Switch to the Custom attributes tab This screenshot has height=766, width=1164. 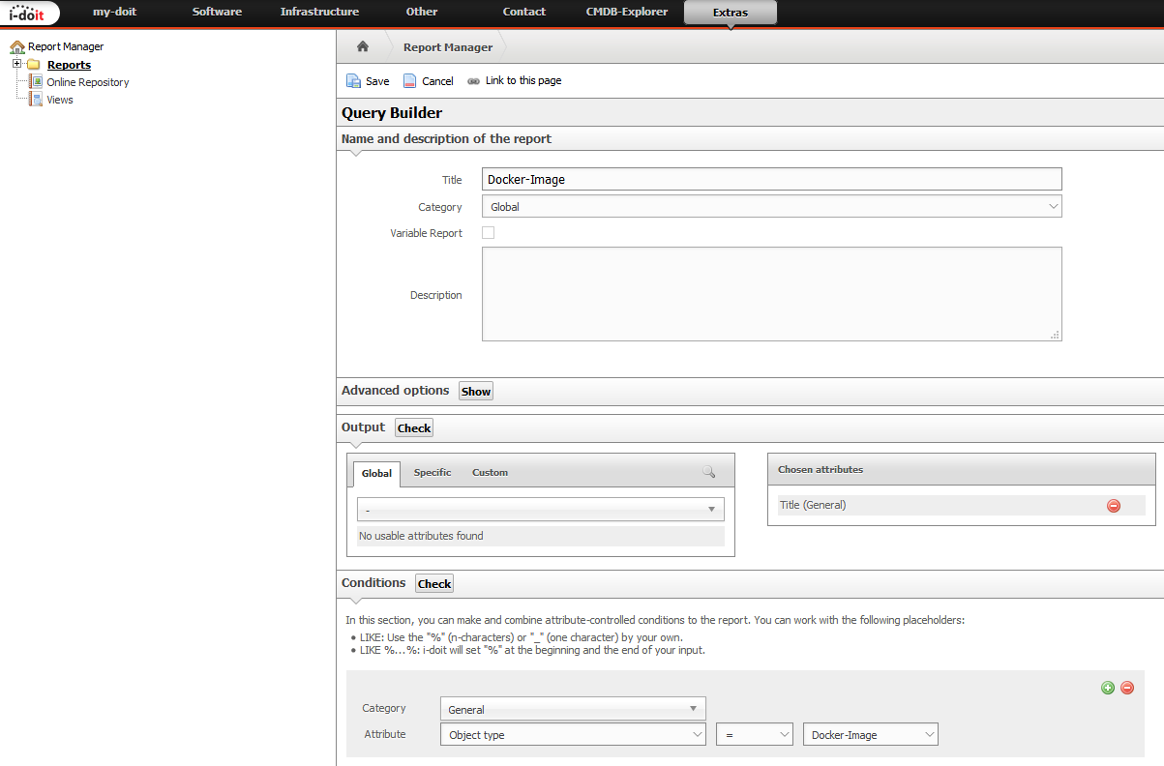pos(490,472)
